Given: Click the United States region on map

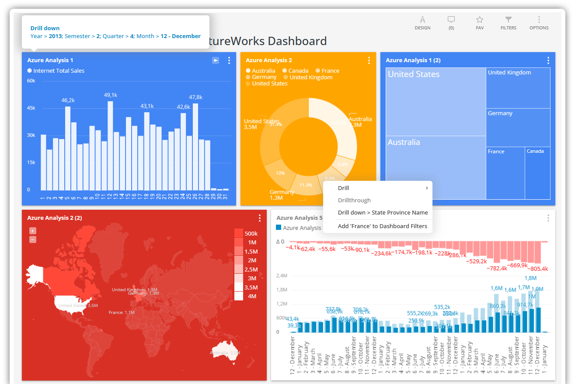Looking at the screenshot, I should pyautogui.click(x=72, y=304).
